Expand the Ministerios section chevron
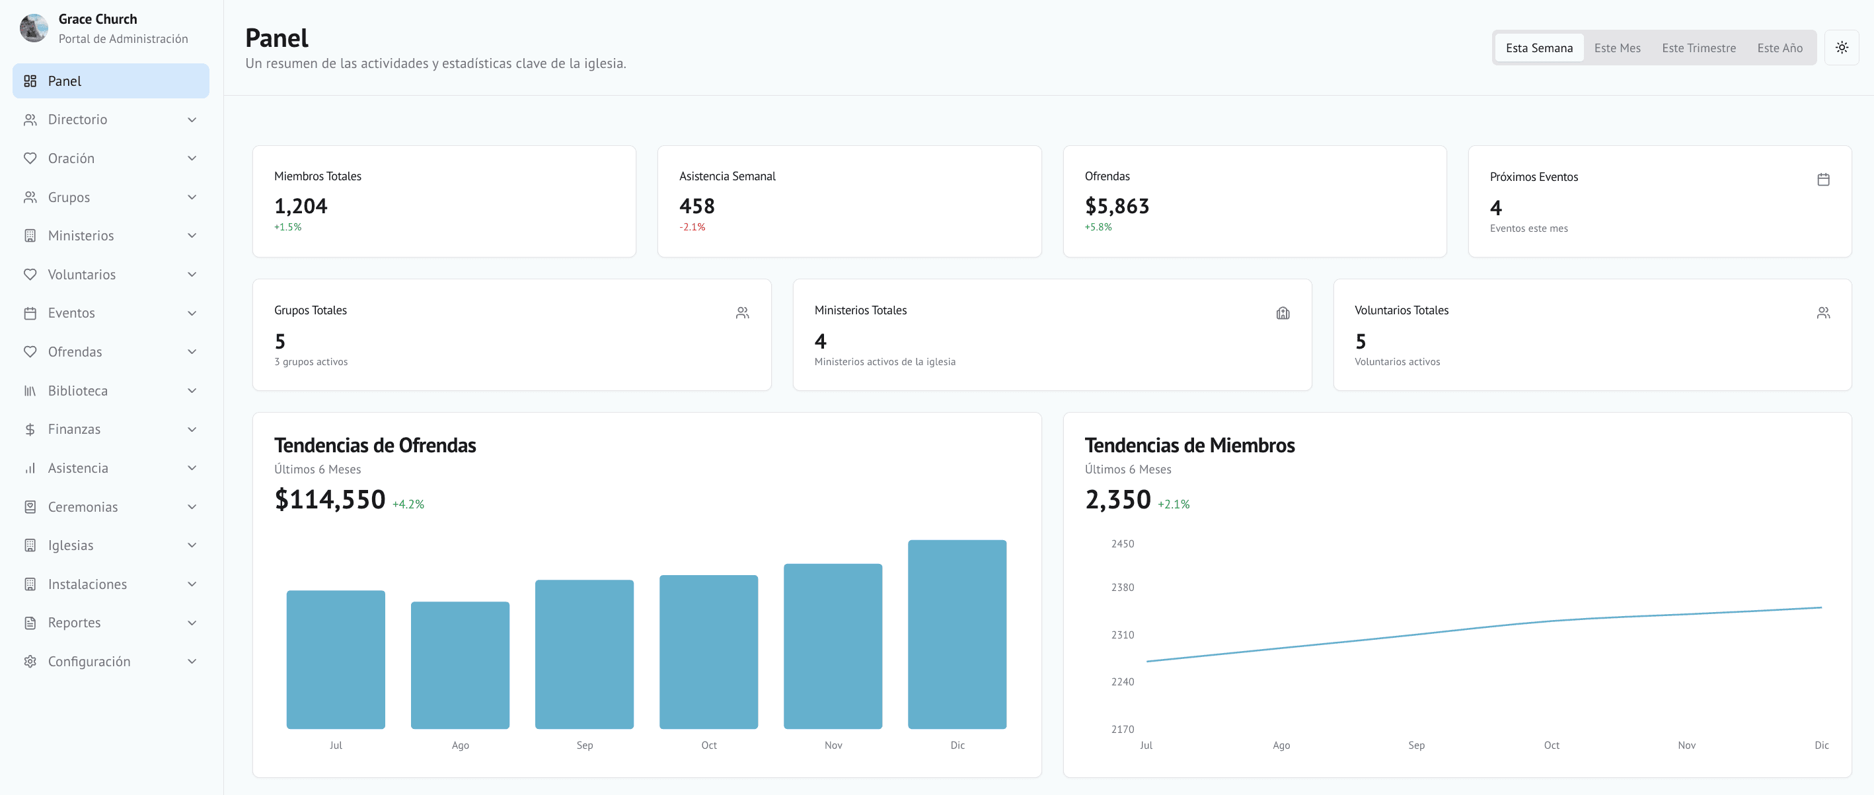The height and width of the screenshot is (795, 1874). 192,236
